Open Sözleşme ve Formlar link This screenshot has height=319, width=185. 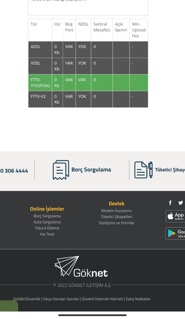[116, 223]
